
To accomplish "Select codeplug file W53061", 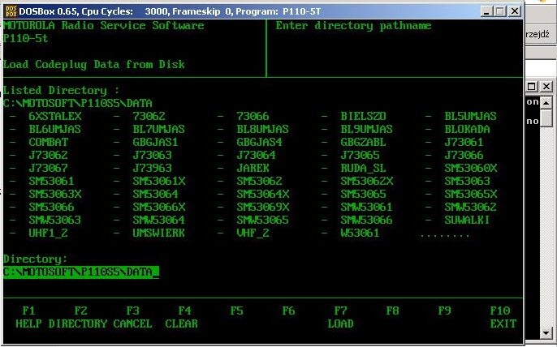I will click(x=361, y=233).
